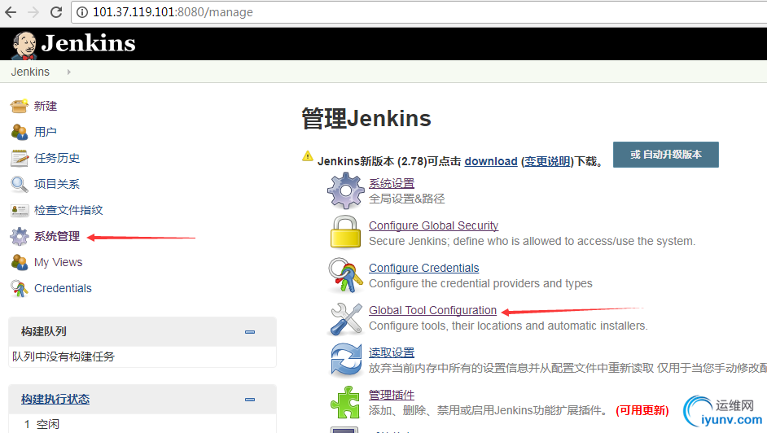767x433 pixels.
Task: Open Configure Global Security link
Action: tap(433, 225)
